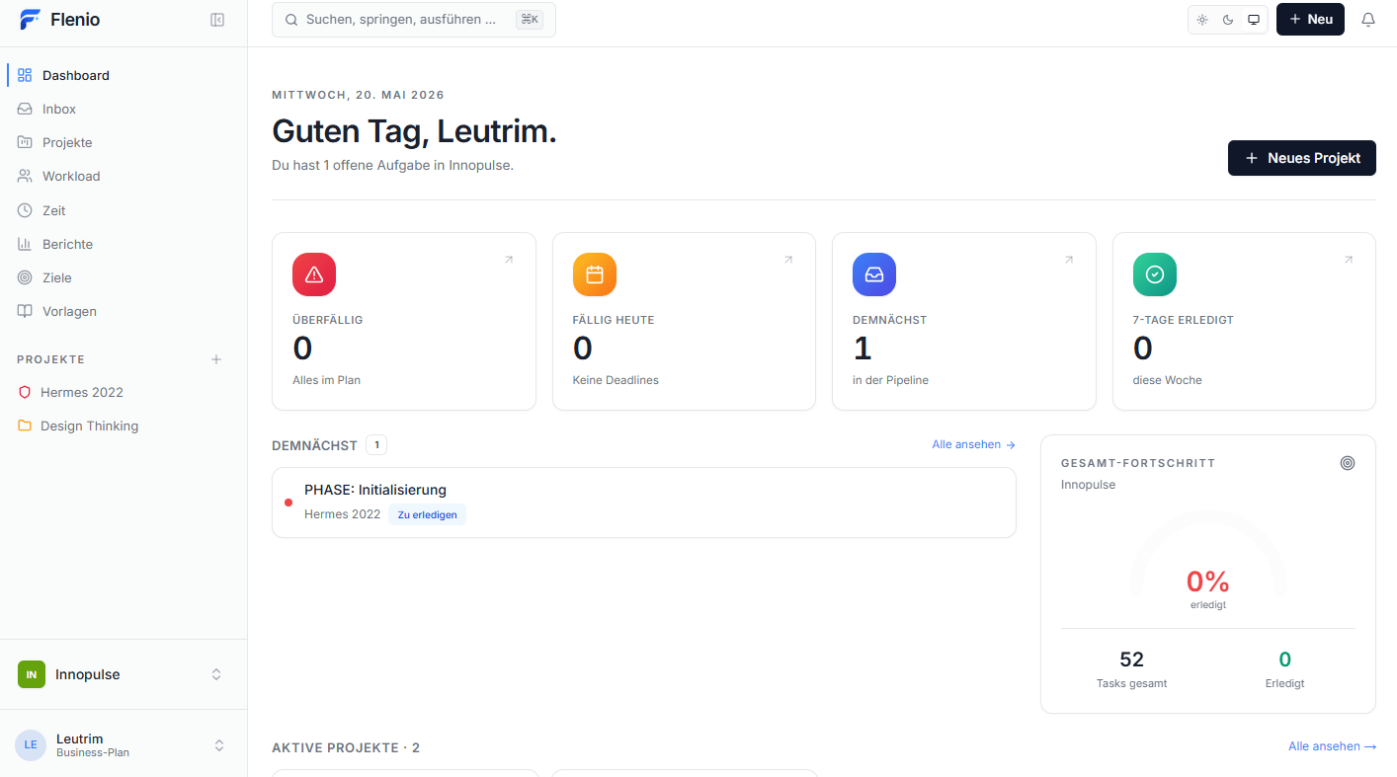Open the Überfällig card arrow
The width and height of the screenshot is (1397, 777).
coord(509,260)
